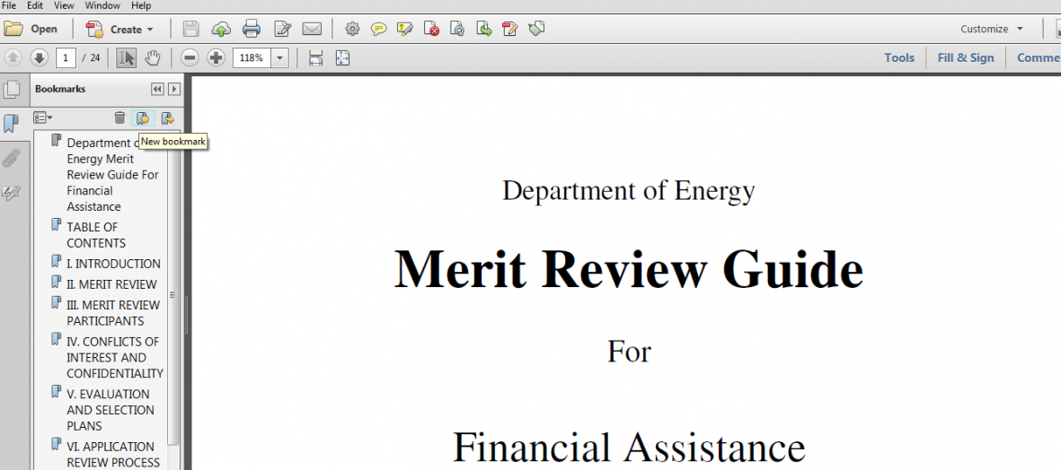Click the cloud upload icon
This screenshot has height=470, width=1061.
coord(221,29)
